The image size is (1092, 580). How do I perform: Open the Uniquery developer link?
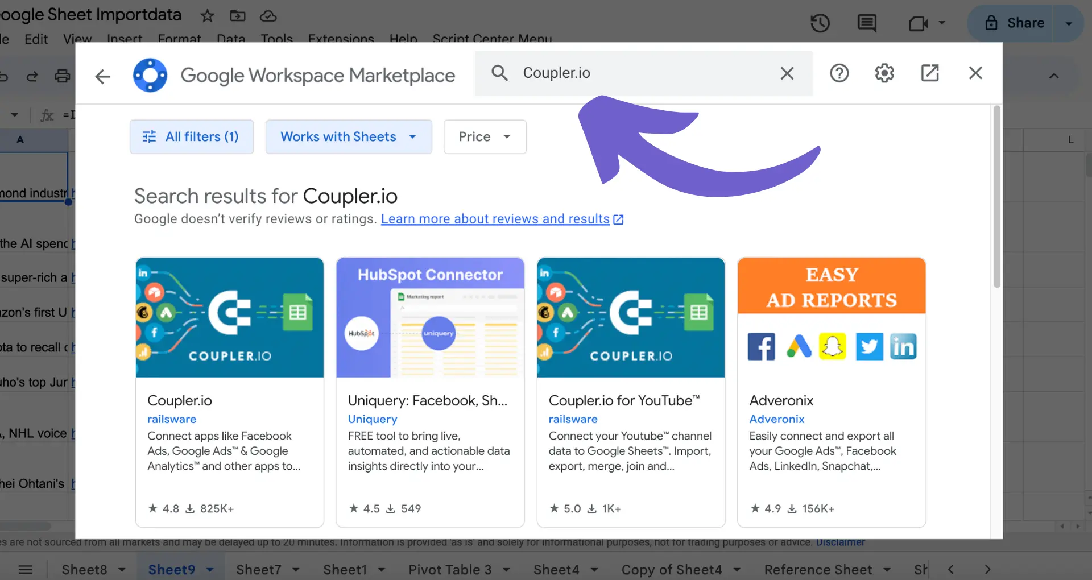[x=373, y=419]
